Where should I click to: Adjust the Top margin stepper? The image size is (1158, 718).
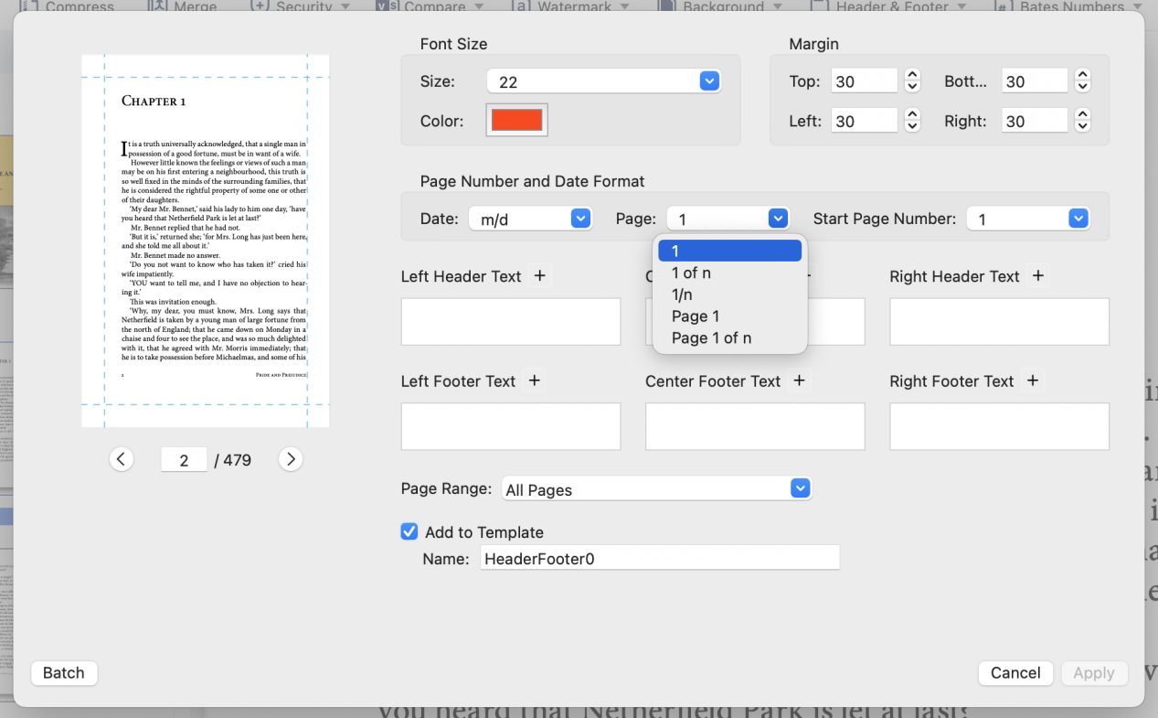(x=912, y=81)
